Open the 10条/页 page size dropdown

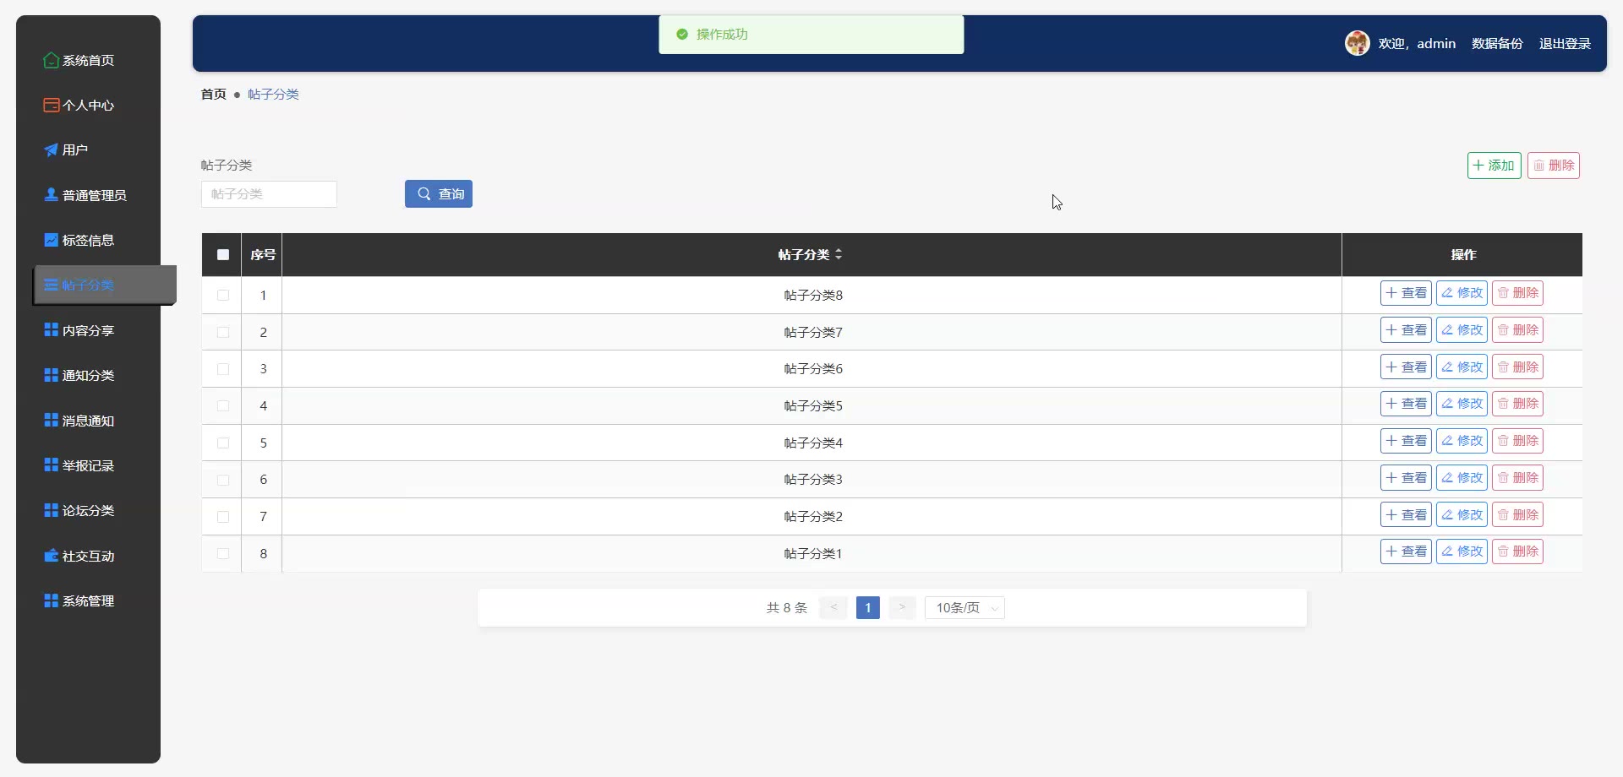coord(965,608)
